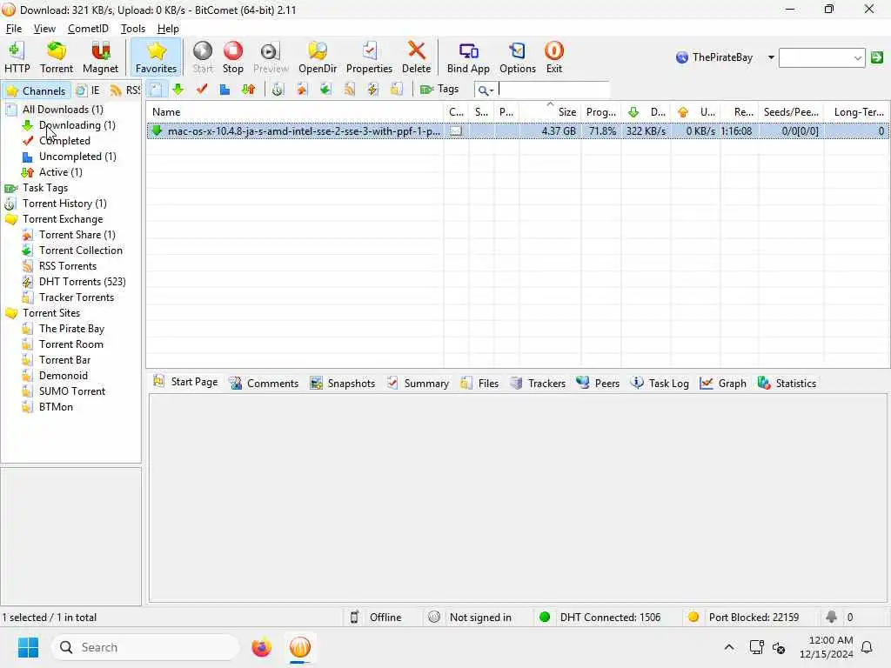
Task: Open Demonoid site entry in sidebar
Action: point(63,376)
